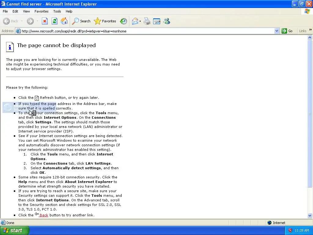Screen dimensions: 313x235
Task: Click the vertical scrollbar down arrow
Action: 310,215
